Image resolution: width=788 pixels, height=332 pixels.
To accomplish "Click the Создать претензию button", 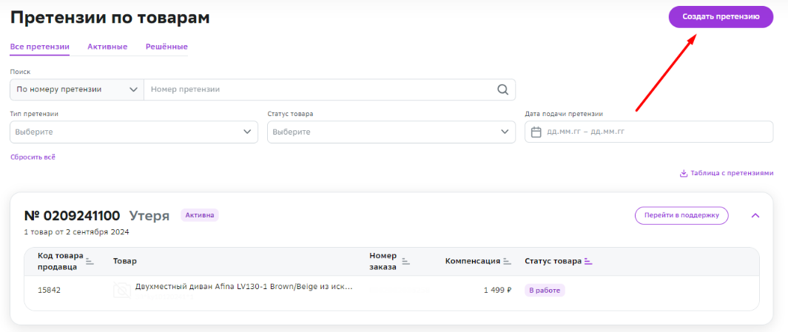I will click(x=721, y=16).
